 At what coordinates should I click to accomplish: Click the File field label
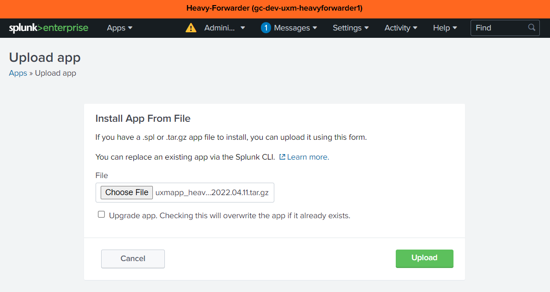point(102,175)
